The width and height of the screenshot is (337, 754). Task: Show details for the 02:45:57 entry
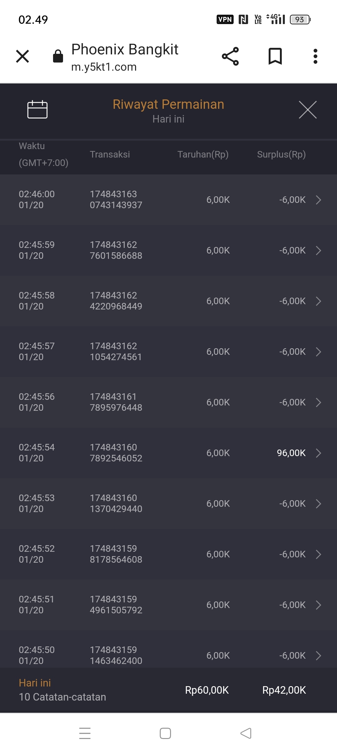tap(318, 352)
